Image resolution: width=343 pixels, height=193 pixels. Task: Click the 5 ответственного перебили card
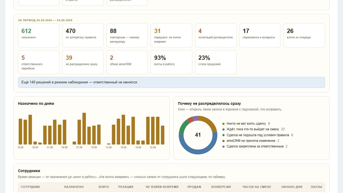[39, 62]
